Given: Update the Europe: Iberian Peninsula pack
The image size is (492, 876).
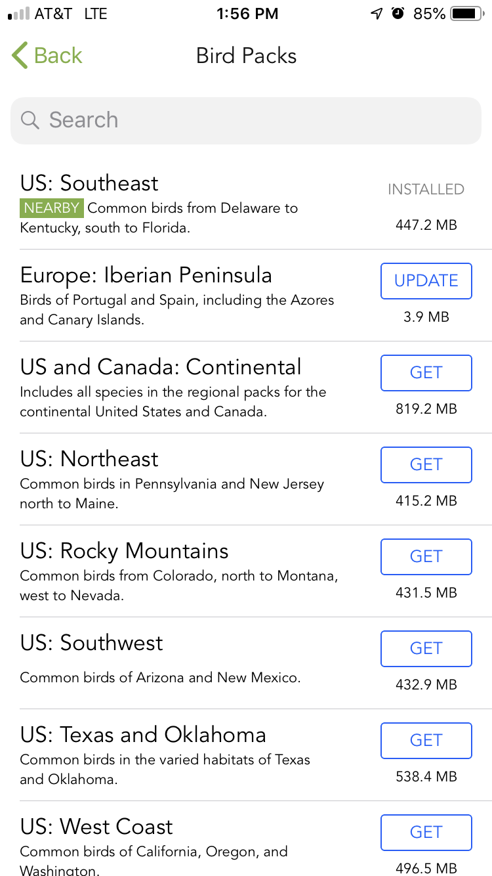Looking at the screenshot, I should tap(426, 281).
